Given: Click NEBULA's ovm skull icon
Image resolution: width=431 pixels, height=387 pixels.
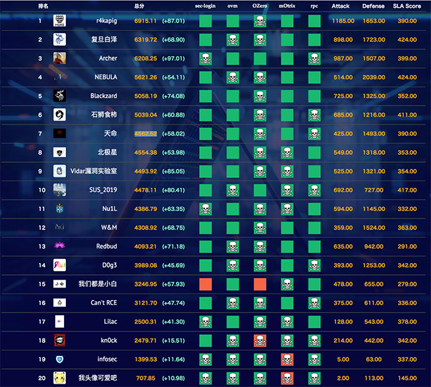Looking at the screenshot, I should pos(233,77).
